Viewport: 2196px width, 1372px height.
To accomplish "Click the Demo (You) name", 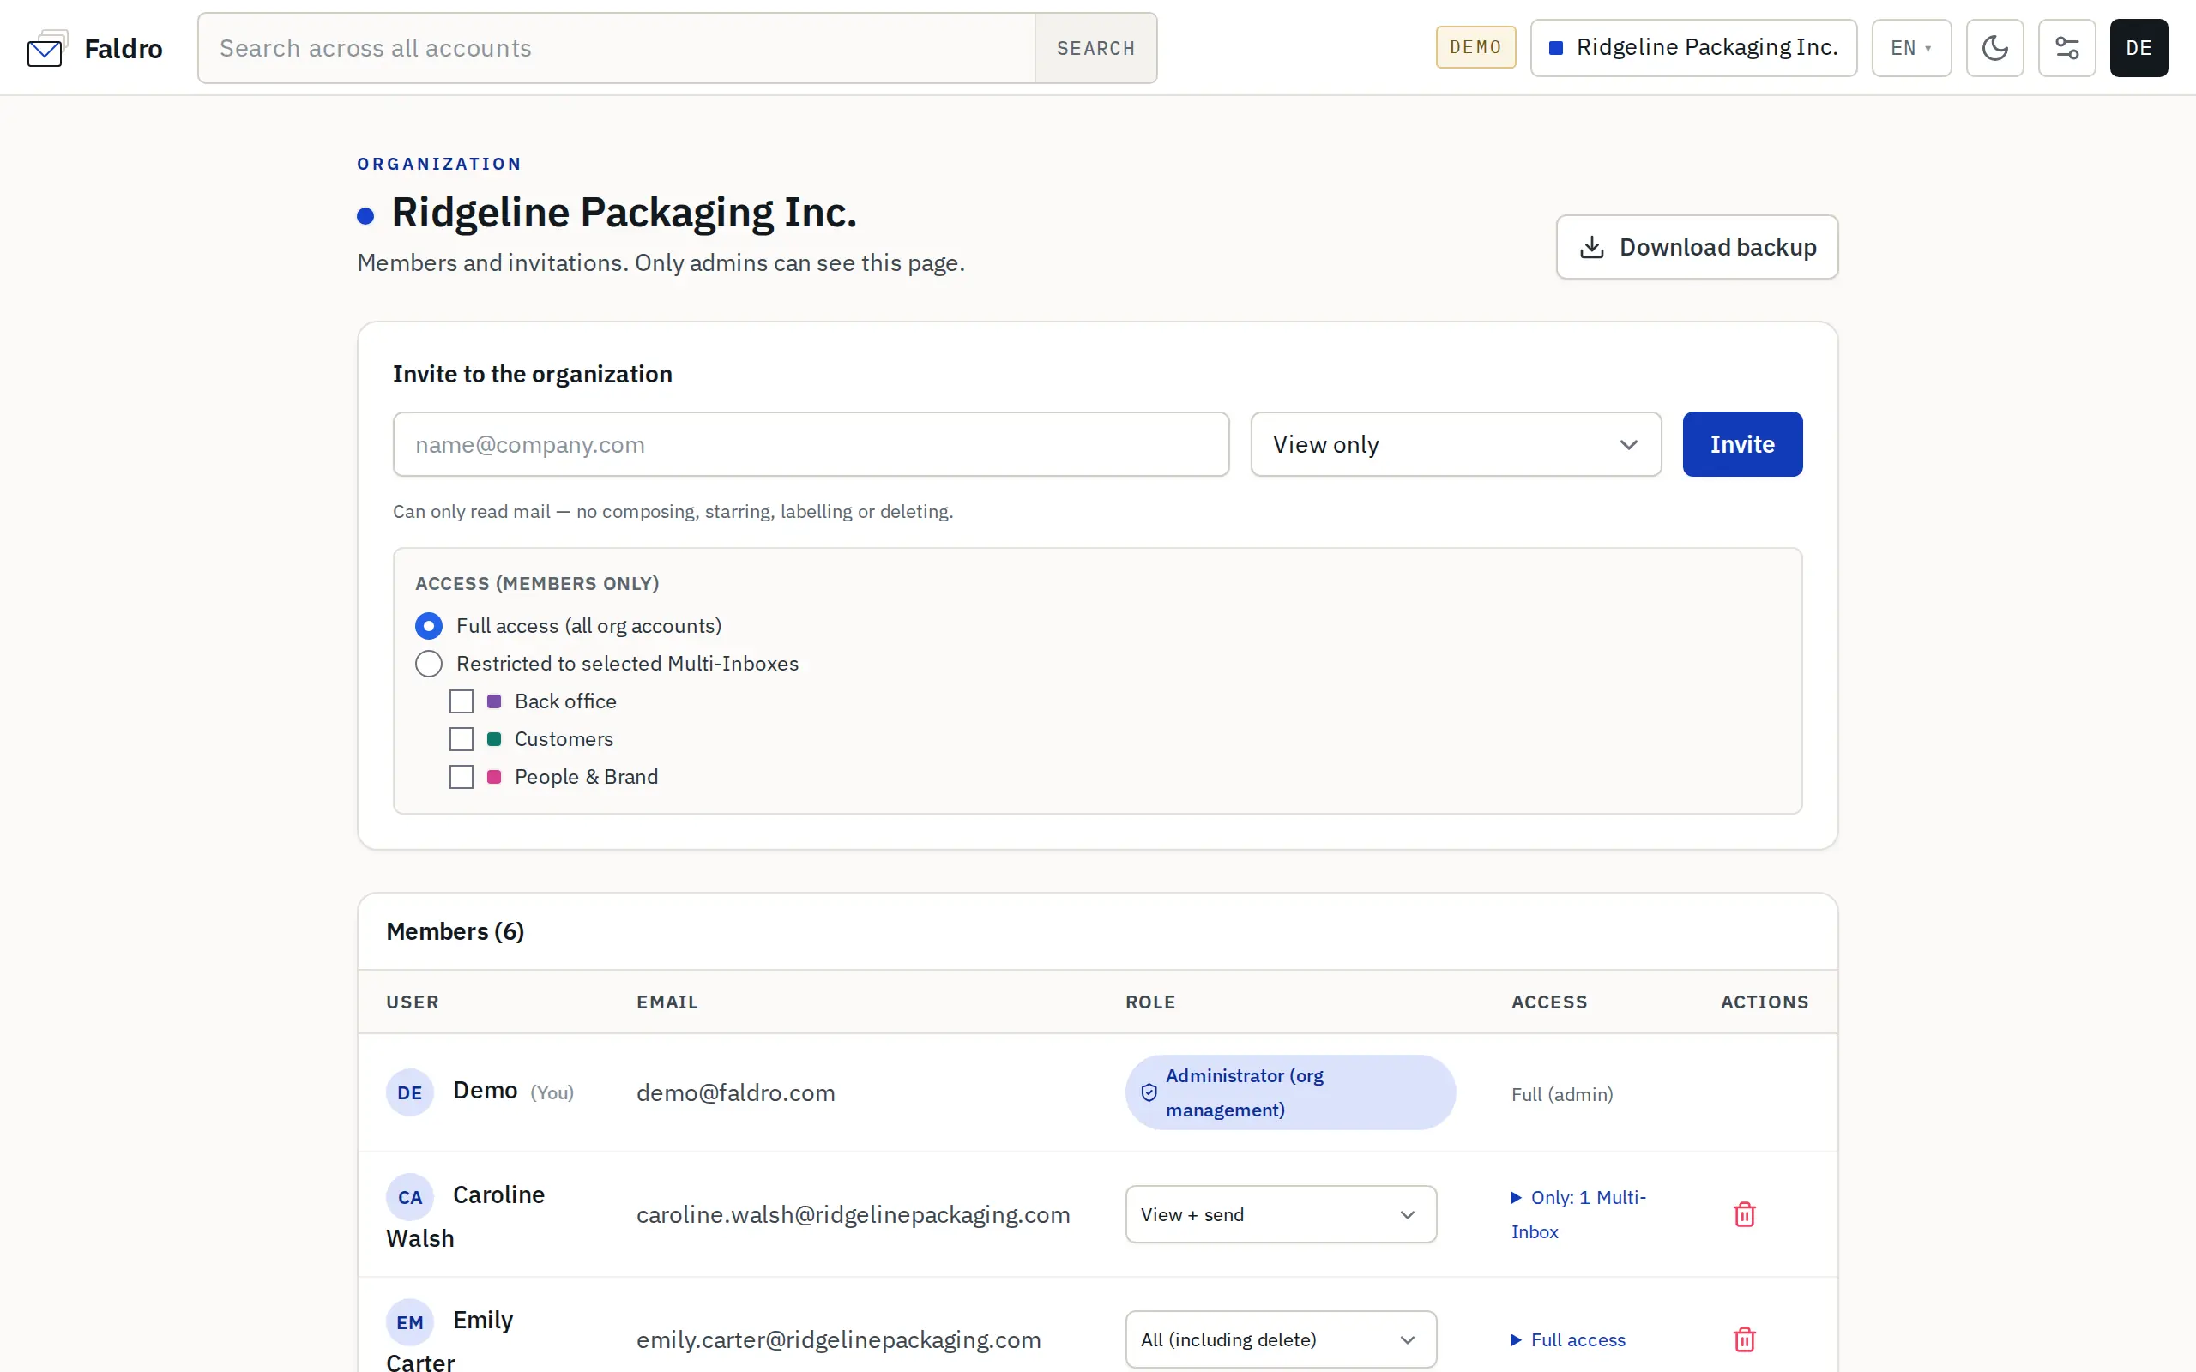I will 513,1092.
